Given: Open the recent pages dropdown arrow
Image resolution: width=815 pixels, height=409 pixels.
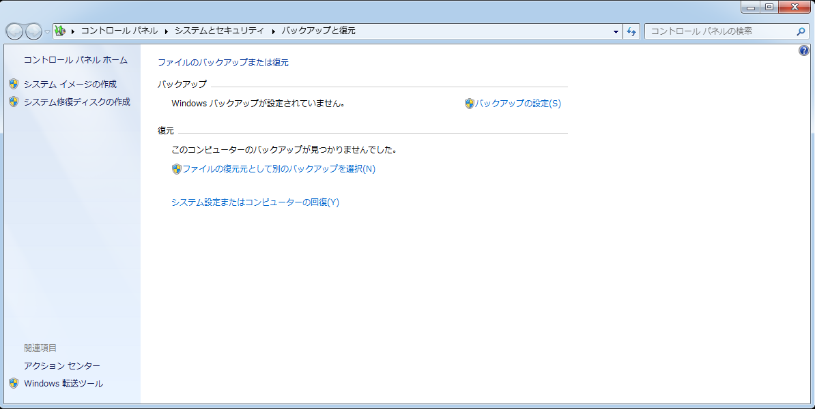Looking at the screenshot, I should [47, 31].
